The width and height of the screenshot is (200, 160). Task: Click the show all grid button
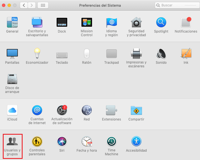tap(43, 5)
